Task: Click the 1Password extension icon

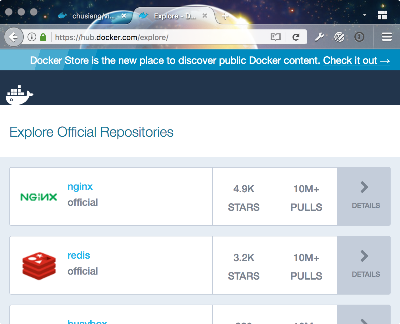Action: click(359, 37)
